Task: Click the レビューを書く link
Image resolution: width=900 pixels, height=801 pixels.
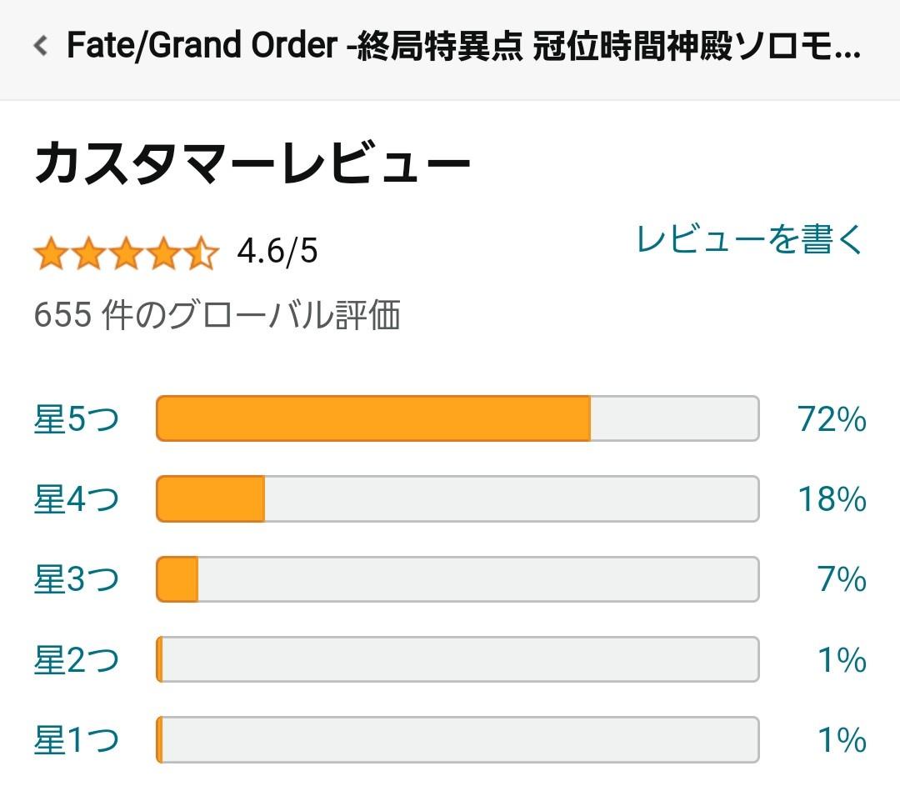Action: (750, 239)
